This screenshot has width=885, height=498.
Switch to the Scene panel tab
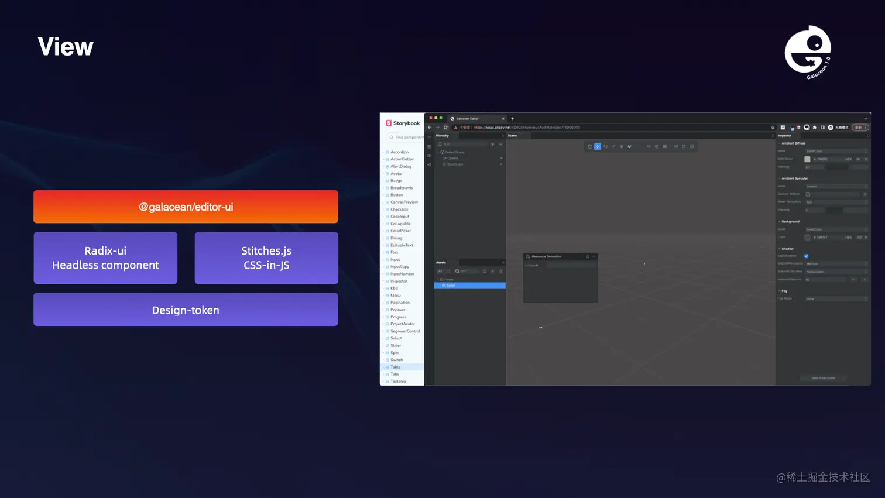point(512,136)
